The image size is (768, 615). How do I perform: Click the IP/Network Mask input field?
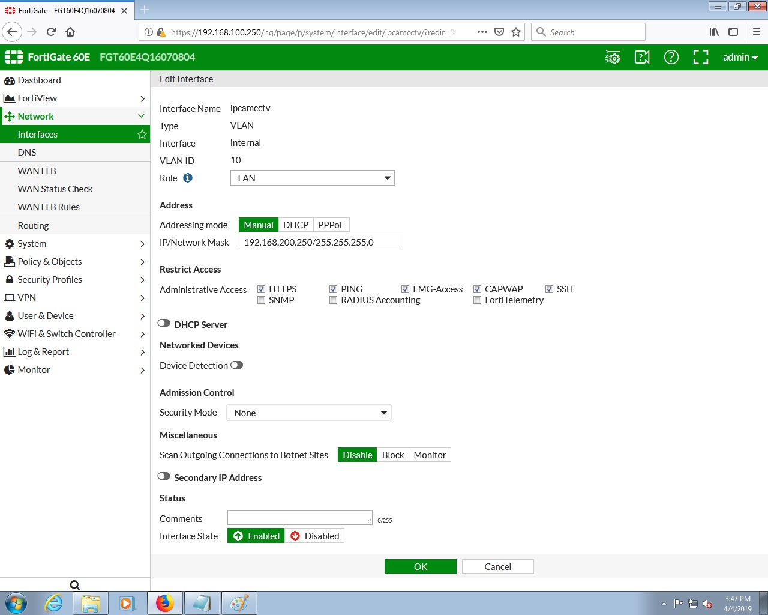[x=321, y=242]
